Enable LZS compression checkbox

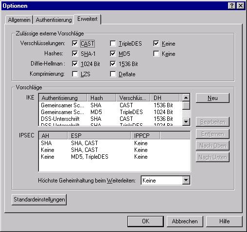click(x=75, y=74)
